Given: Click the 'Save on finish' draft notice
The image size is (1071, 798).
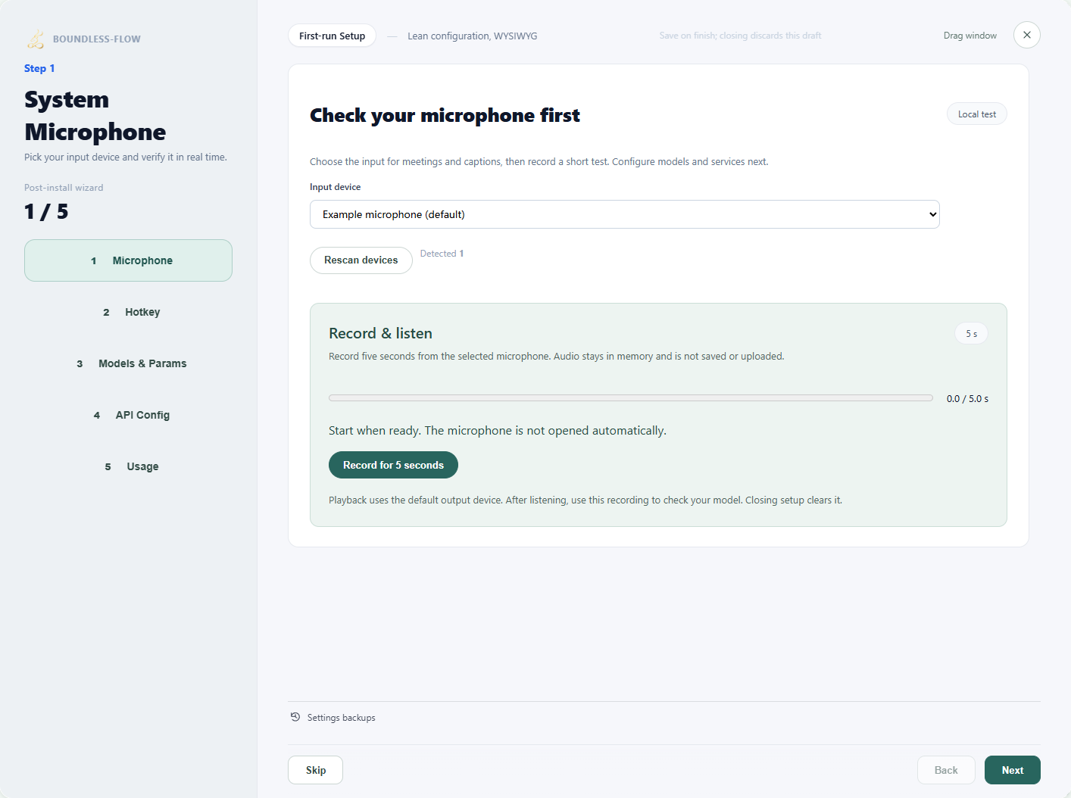Looking at the screenshot, I should 740,36.
